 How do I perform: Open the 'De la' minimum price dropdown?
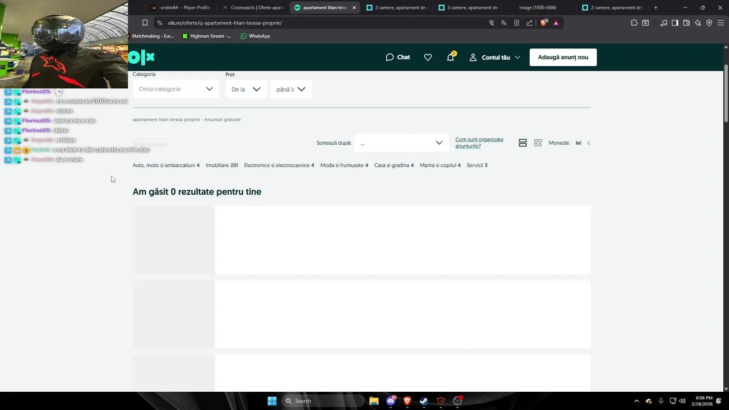(x=246, y=89)
